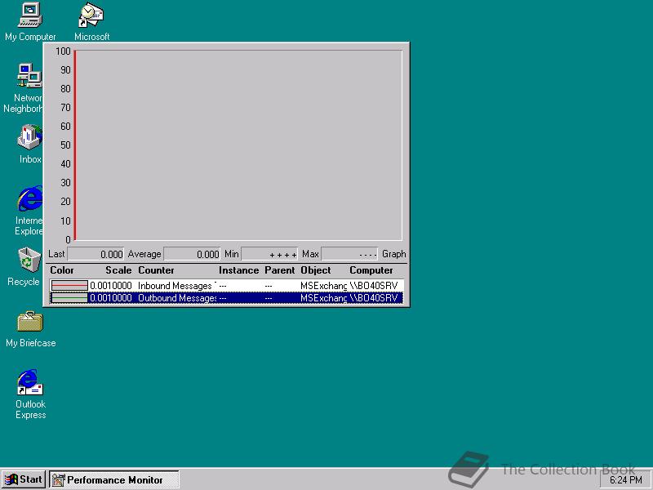Image resolution: width=653 pixels, height=490 pixels.
Task: Click the Average value field
Action: [x=192, y=254]
